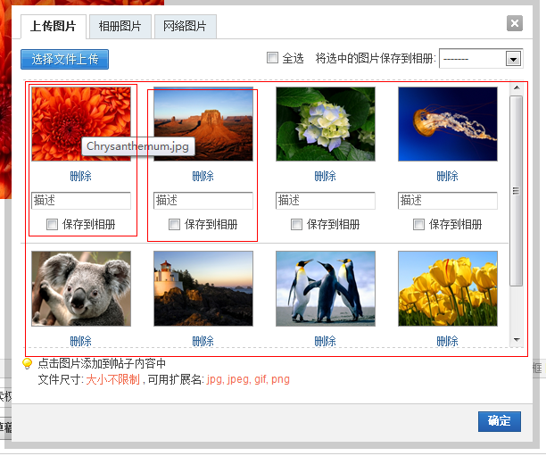Focus the 描述 field under the chrysanthemum
Image resolution: width=546 pixels, height=456 pixels.
tap(81, 201)
